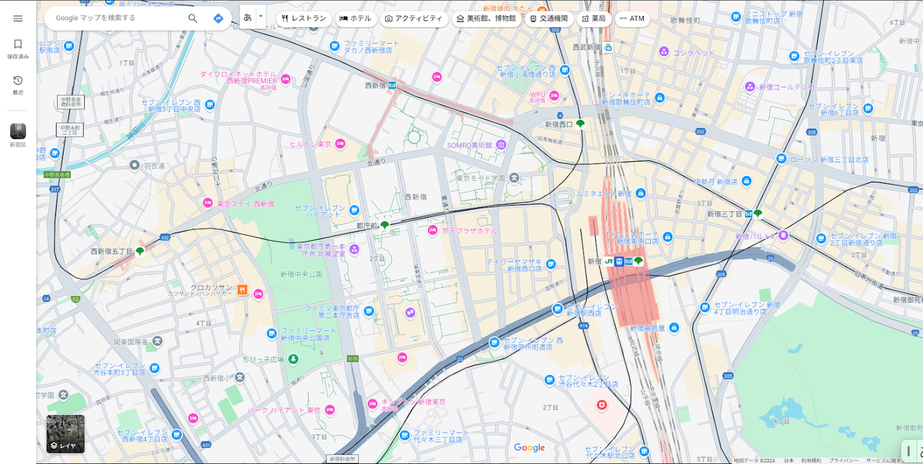Filter by ホテル chip

(x=355, y=18)
